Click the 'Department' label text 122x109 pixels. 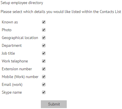click(x=12, y=46)
